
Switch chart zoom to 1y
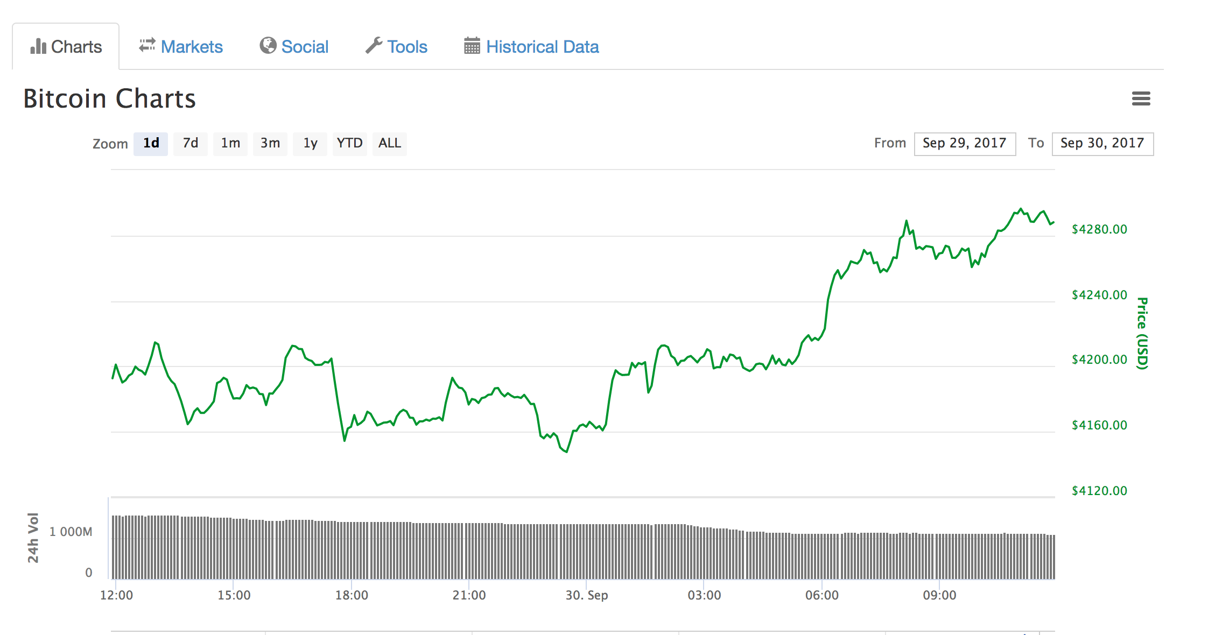(310, 143)
